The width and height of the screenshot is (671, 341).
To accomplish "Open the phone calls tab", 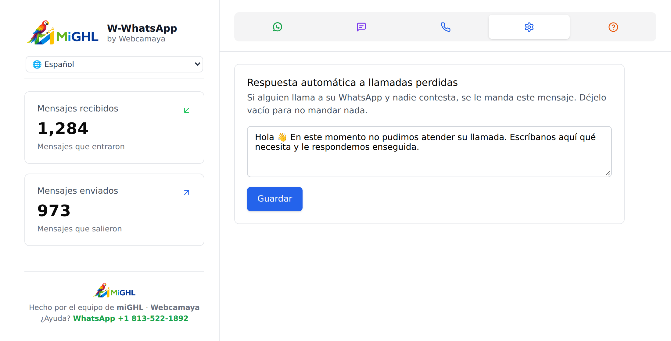I will tap(445, 27).
